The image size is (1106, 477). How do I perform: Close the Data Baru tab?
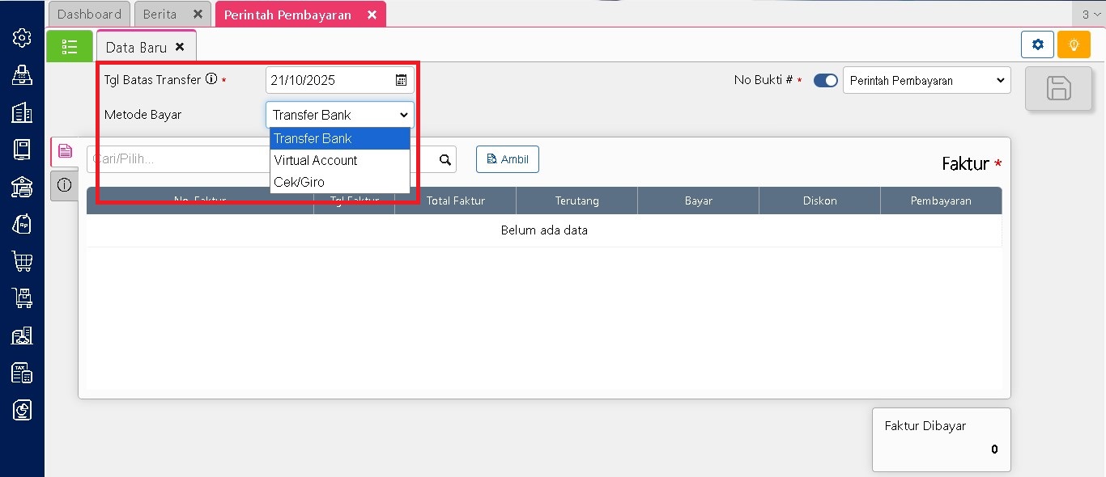click(x=180, y=47)
